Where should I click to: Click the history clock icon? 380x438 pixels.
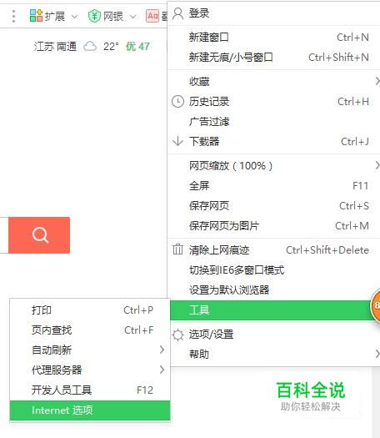177,102
